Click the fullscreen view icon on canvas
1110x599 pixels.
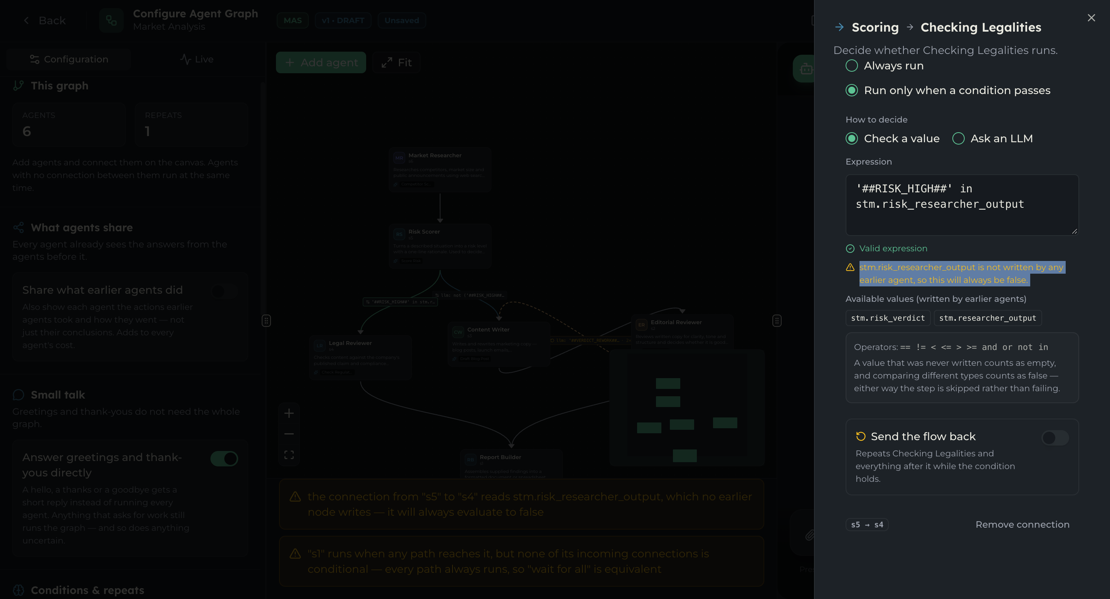click(x=289, y=454)
